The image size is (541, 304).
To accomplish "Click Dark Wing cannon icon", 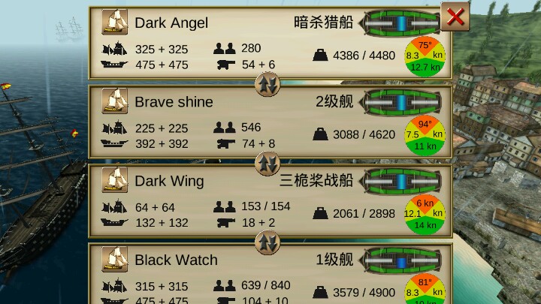I will click(226, 223).
